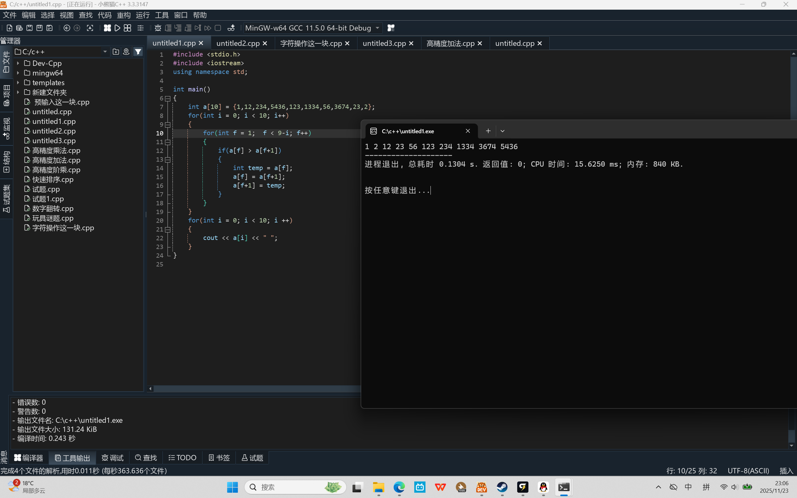797x498 pixels.
Task: Click the Compile icon in toolbar
Action: (107, 28)
